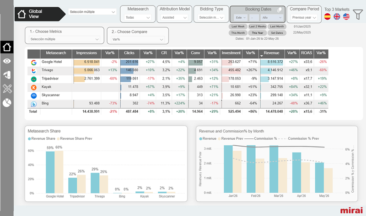The height and width of the screenshot is (216, 366).
Task: Click Trivago investment value 455.482
Action: coord(234,70)
